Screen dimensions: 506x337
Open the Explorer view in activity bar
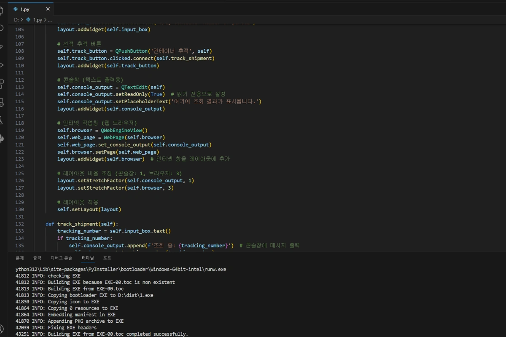coord(1,11)
